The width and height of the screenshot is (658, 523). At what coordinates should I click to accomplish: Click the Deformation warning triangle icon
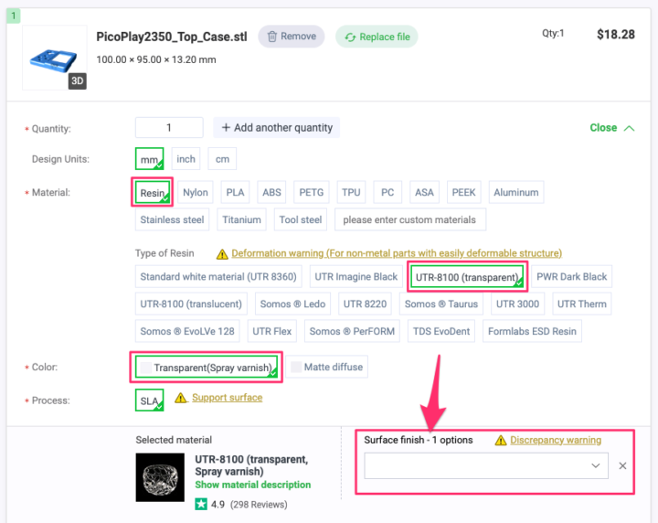point(222,253)
